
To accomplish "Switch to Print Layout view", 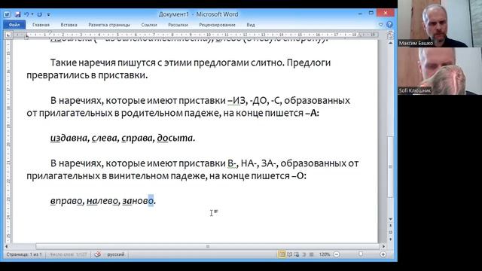I will 282,254.
